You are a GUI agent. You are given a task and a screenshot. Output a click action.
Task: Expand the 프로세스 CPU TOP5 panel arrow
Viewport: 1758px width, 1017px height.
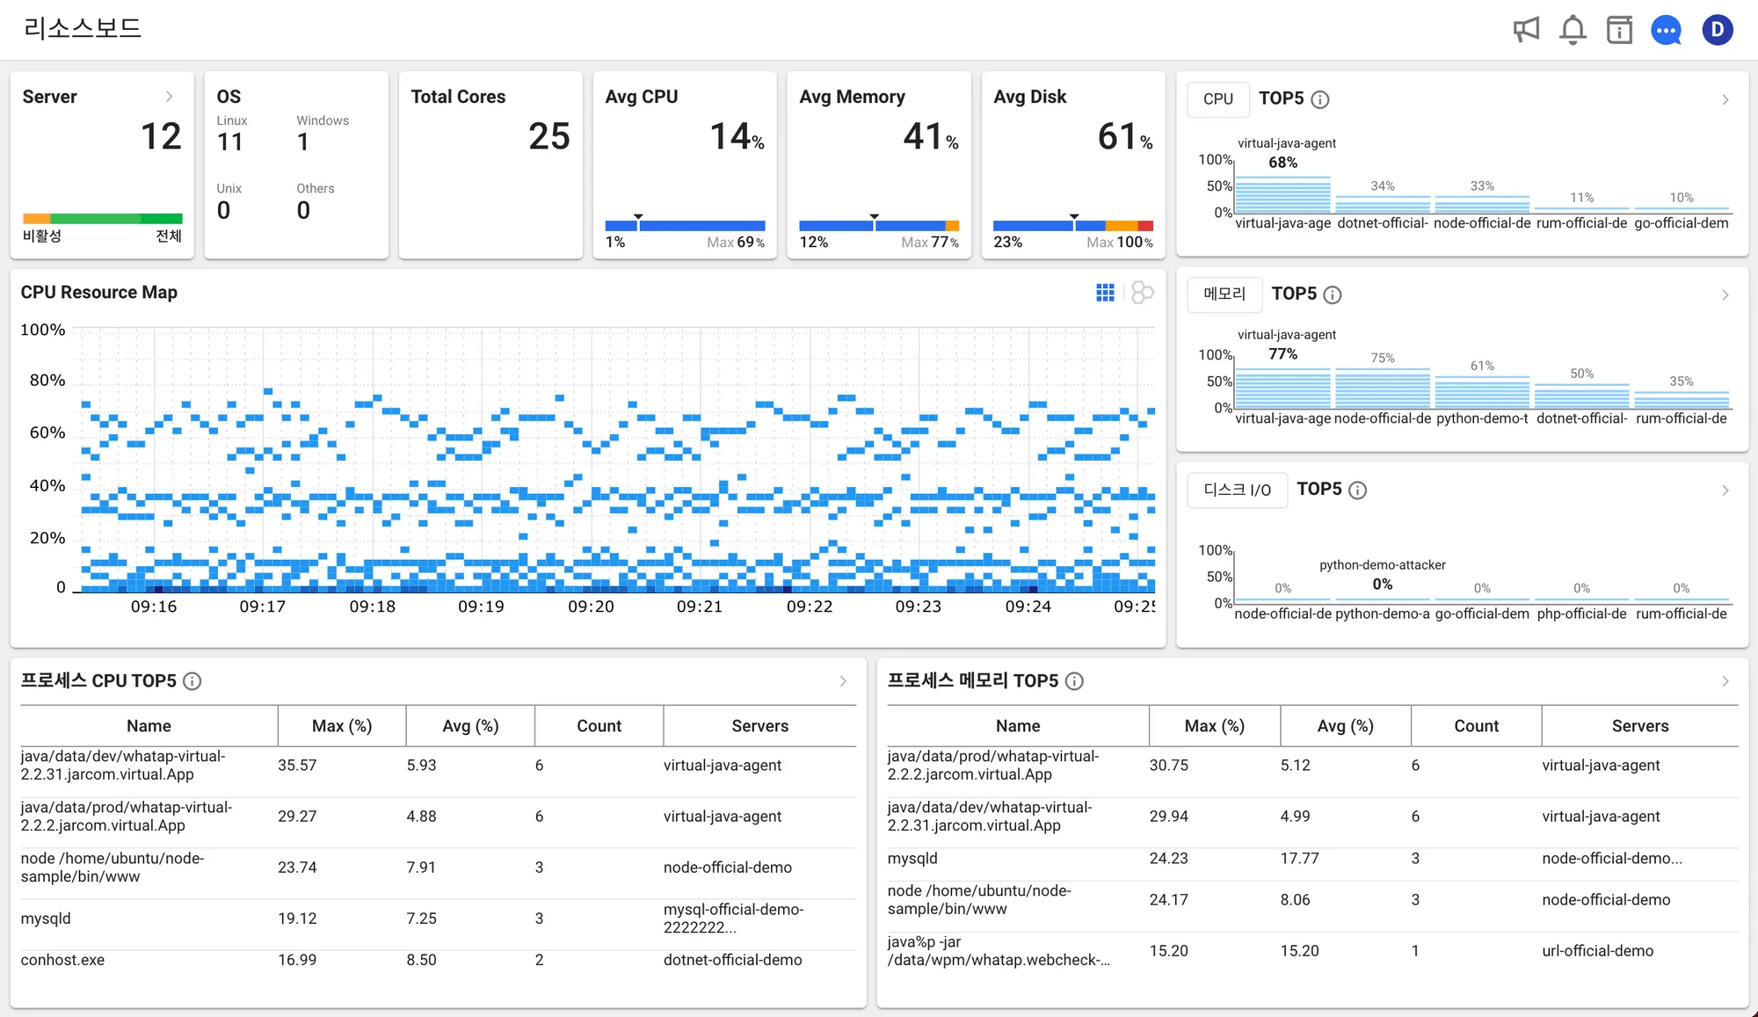pyautogui.click(x=842, y=681)
